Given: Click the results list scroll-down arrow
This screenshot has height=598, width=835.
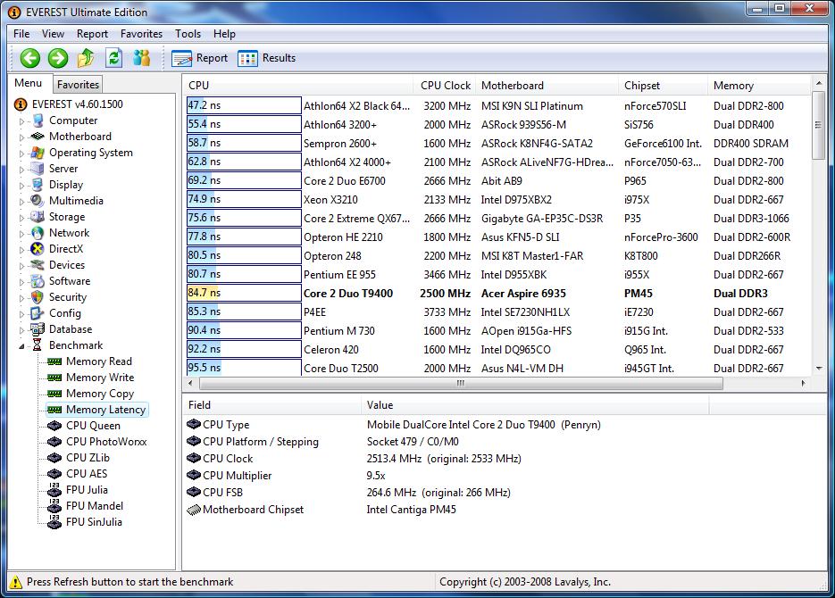Looking at the screenshot, I should 819,368.
